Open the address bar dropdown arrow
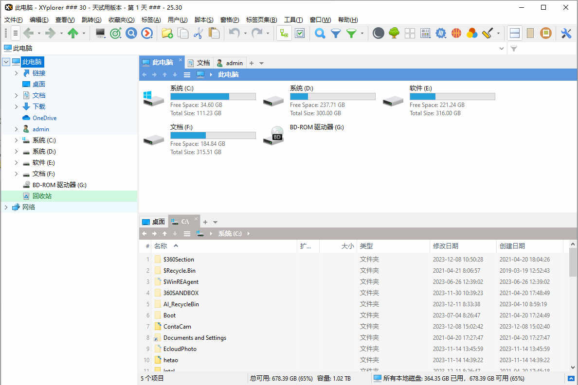This screenshot has width=578, height=385. [502, 49]
